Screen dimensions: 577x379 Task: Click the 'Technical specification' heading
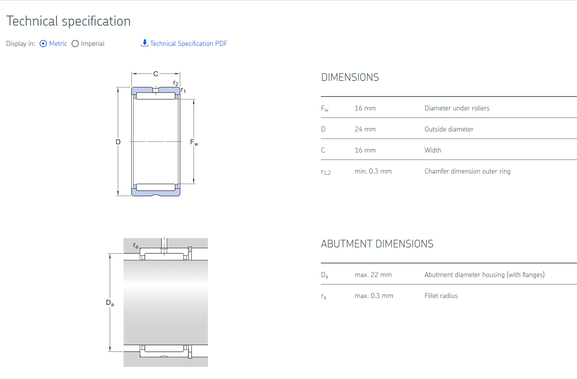click(x=69, y=21)
